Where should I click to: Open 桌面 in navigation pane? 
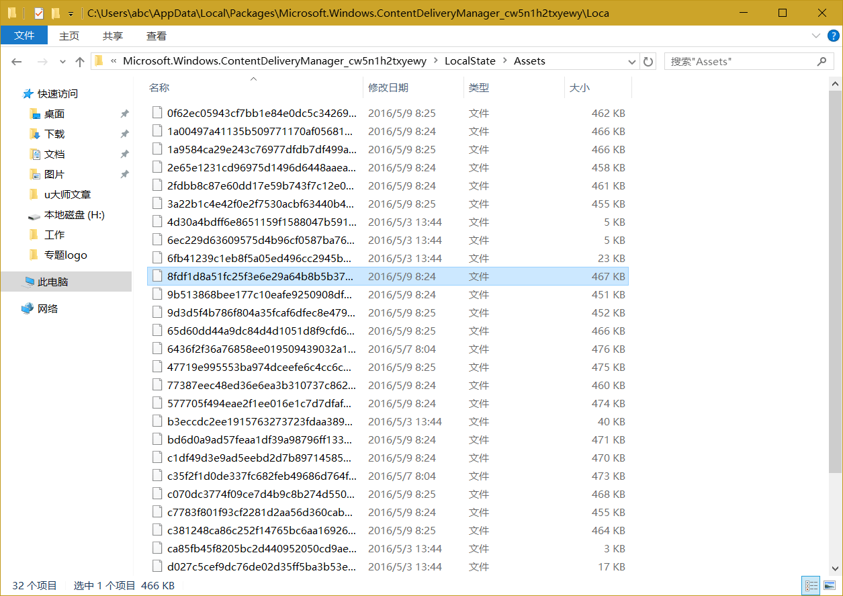pos(54,114)
